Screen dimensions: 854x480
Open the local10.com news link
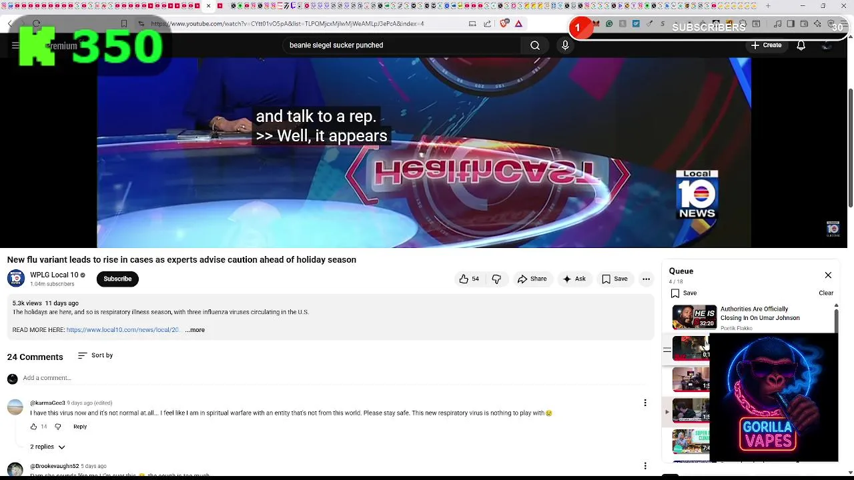(123, 330)
